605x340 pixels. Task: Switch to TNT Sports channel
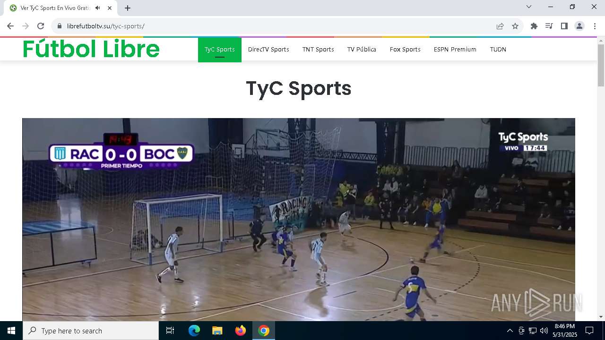318,50
